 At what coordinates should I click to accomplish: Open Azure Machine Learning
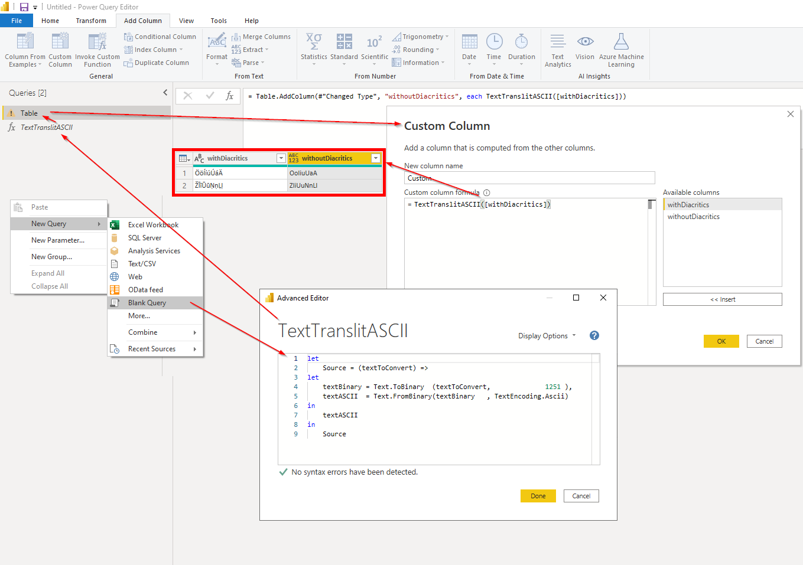[x=622, y=50]
